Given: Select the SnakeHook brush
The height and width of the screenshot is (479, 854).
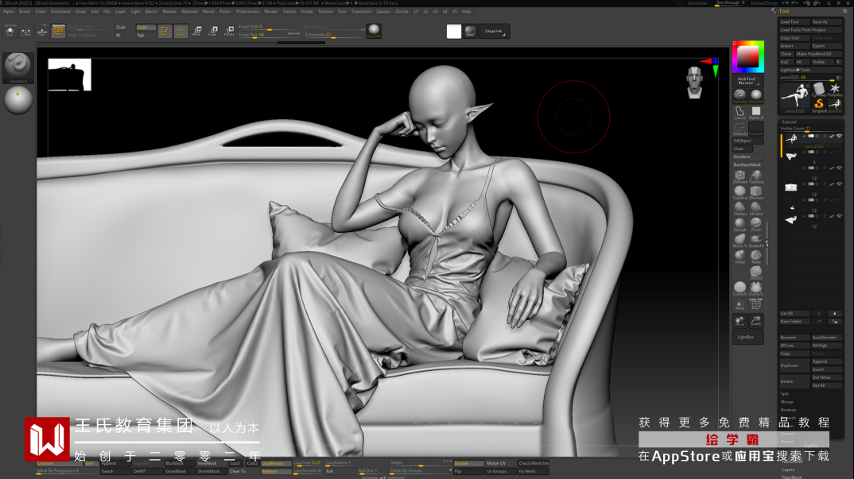Looking at the screenshot, I should [756, 240].
